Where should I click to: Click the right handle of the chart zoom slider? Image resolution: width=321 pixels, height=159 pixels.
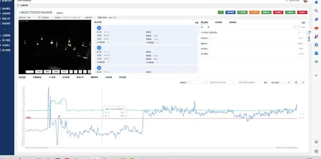pos(297,147)
